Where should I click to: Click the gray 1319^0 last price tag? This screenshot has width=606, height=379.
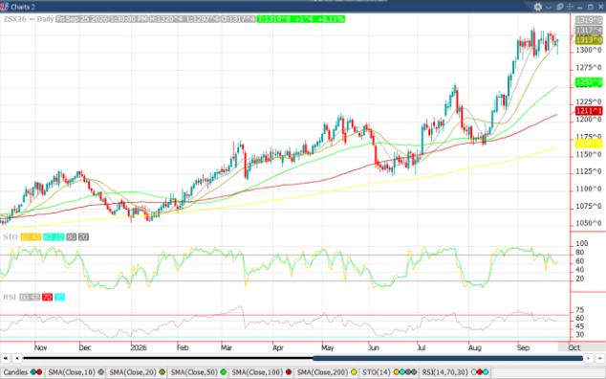pyautogui.click(x=589, y=20)
